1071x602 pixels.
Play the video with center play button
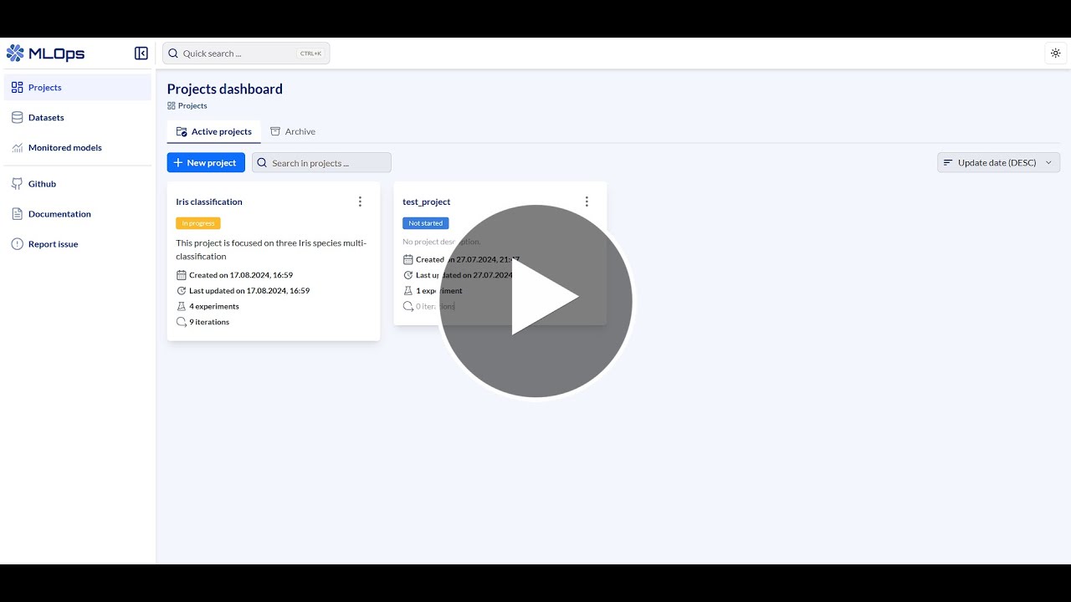tap(535, 301)
